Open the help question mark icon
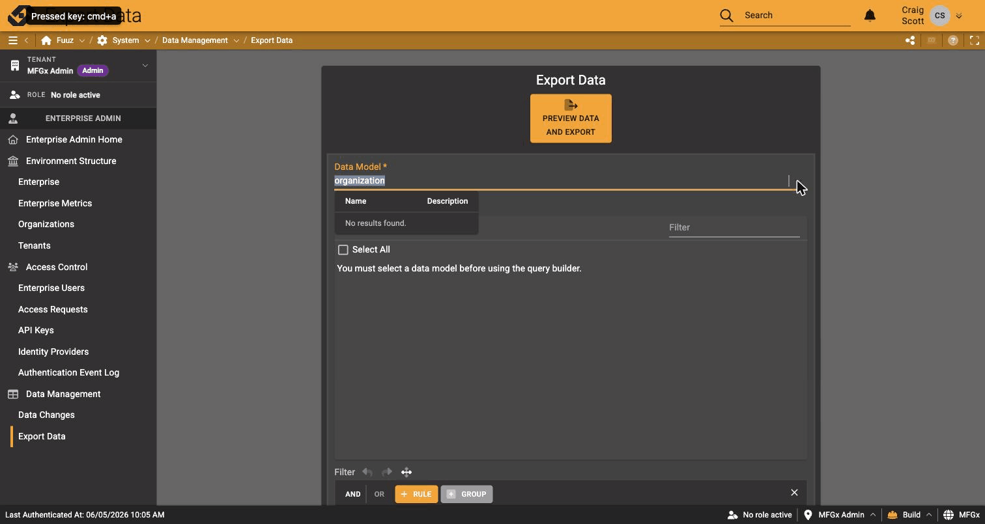Screen dimensions: 985x524 pyautogui.click(x=953, y=40)
